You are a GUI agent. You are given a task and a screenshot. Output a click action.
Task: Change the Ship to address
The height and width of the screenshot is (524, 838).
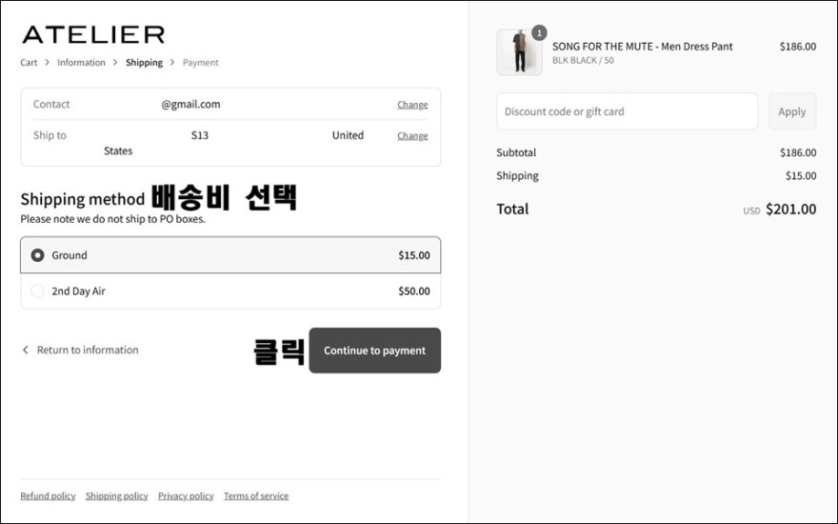pos(412,136)
